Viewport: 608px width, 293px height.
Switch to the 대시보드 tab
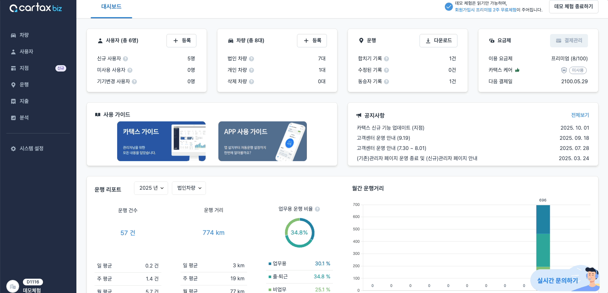pos(111,6)
